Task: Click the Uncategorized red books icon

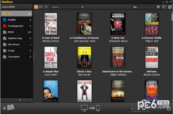Action: [5, 26]
